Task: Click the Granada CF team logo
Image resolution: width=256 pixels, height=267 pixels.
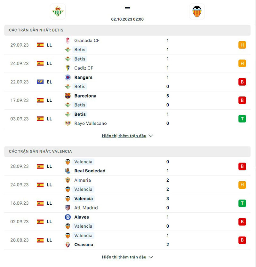Action: (68, 41)
